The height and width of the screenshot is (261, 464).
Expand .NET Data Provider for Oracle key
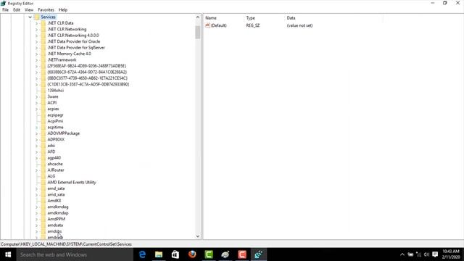pyautogui.click(x=37, y=42)
